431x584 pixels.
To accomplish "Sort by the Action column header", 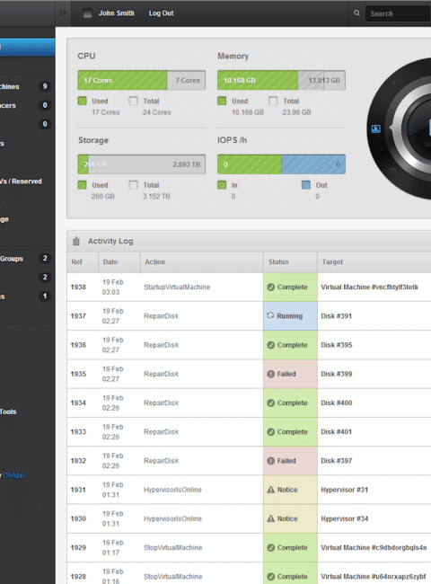I will [x=202, y=262].
